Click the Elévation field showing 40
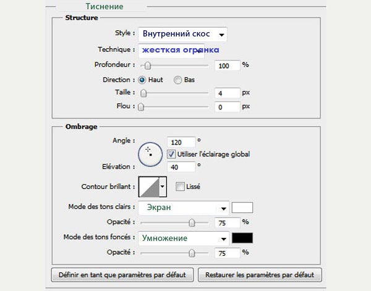Screen dimensions: 371x291 coord(181,167)
